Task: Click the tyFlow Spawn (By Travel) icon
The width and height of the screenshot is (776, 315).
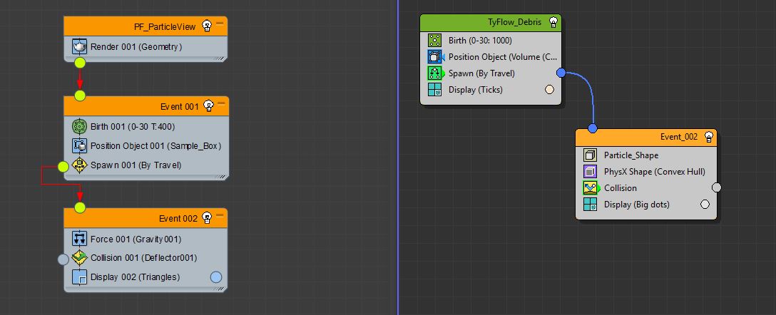Action: [434, 73]
